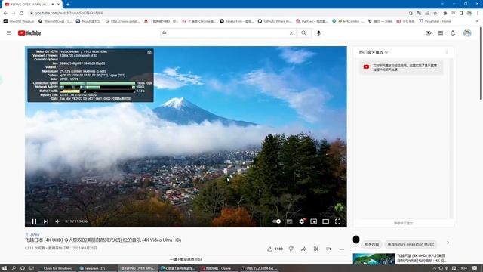The image size is (483, 272).
Task: Open the YouTube apps grid
Action: (x=441, y=33)
